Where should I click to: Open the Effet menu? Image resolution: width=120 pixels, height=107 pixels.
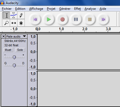tap(77, 9)
